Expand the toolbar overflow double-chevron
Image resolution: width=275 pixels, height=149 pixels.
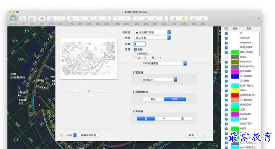click(259, 18)
